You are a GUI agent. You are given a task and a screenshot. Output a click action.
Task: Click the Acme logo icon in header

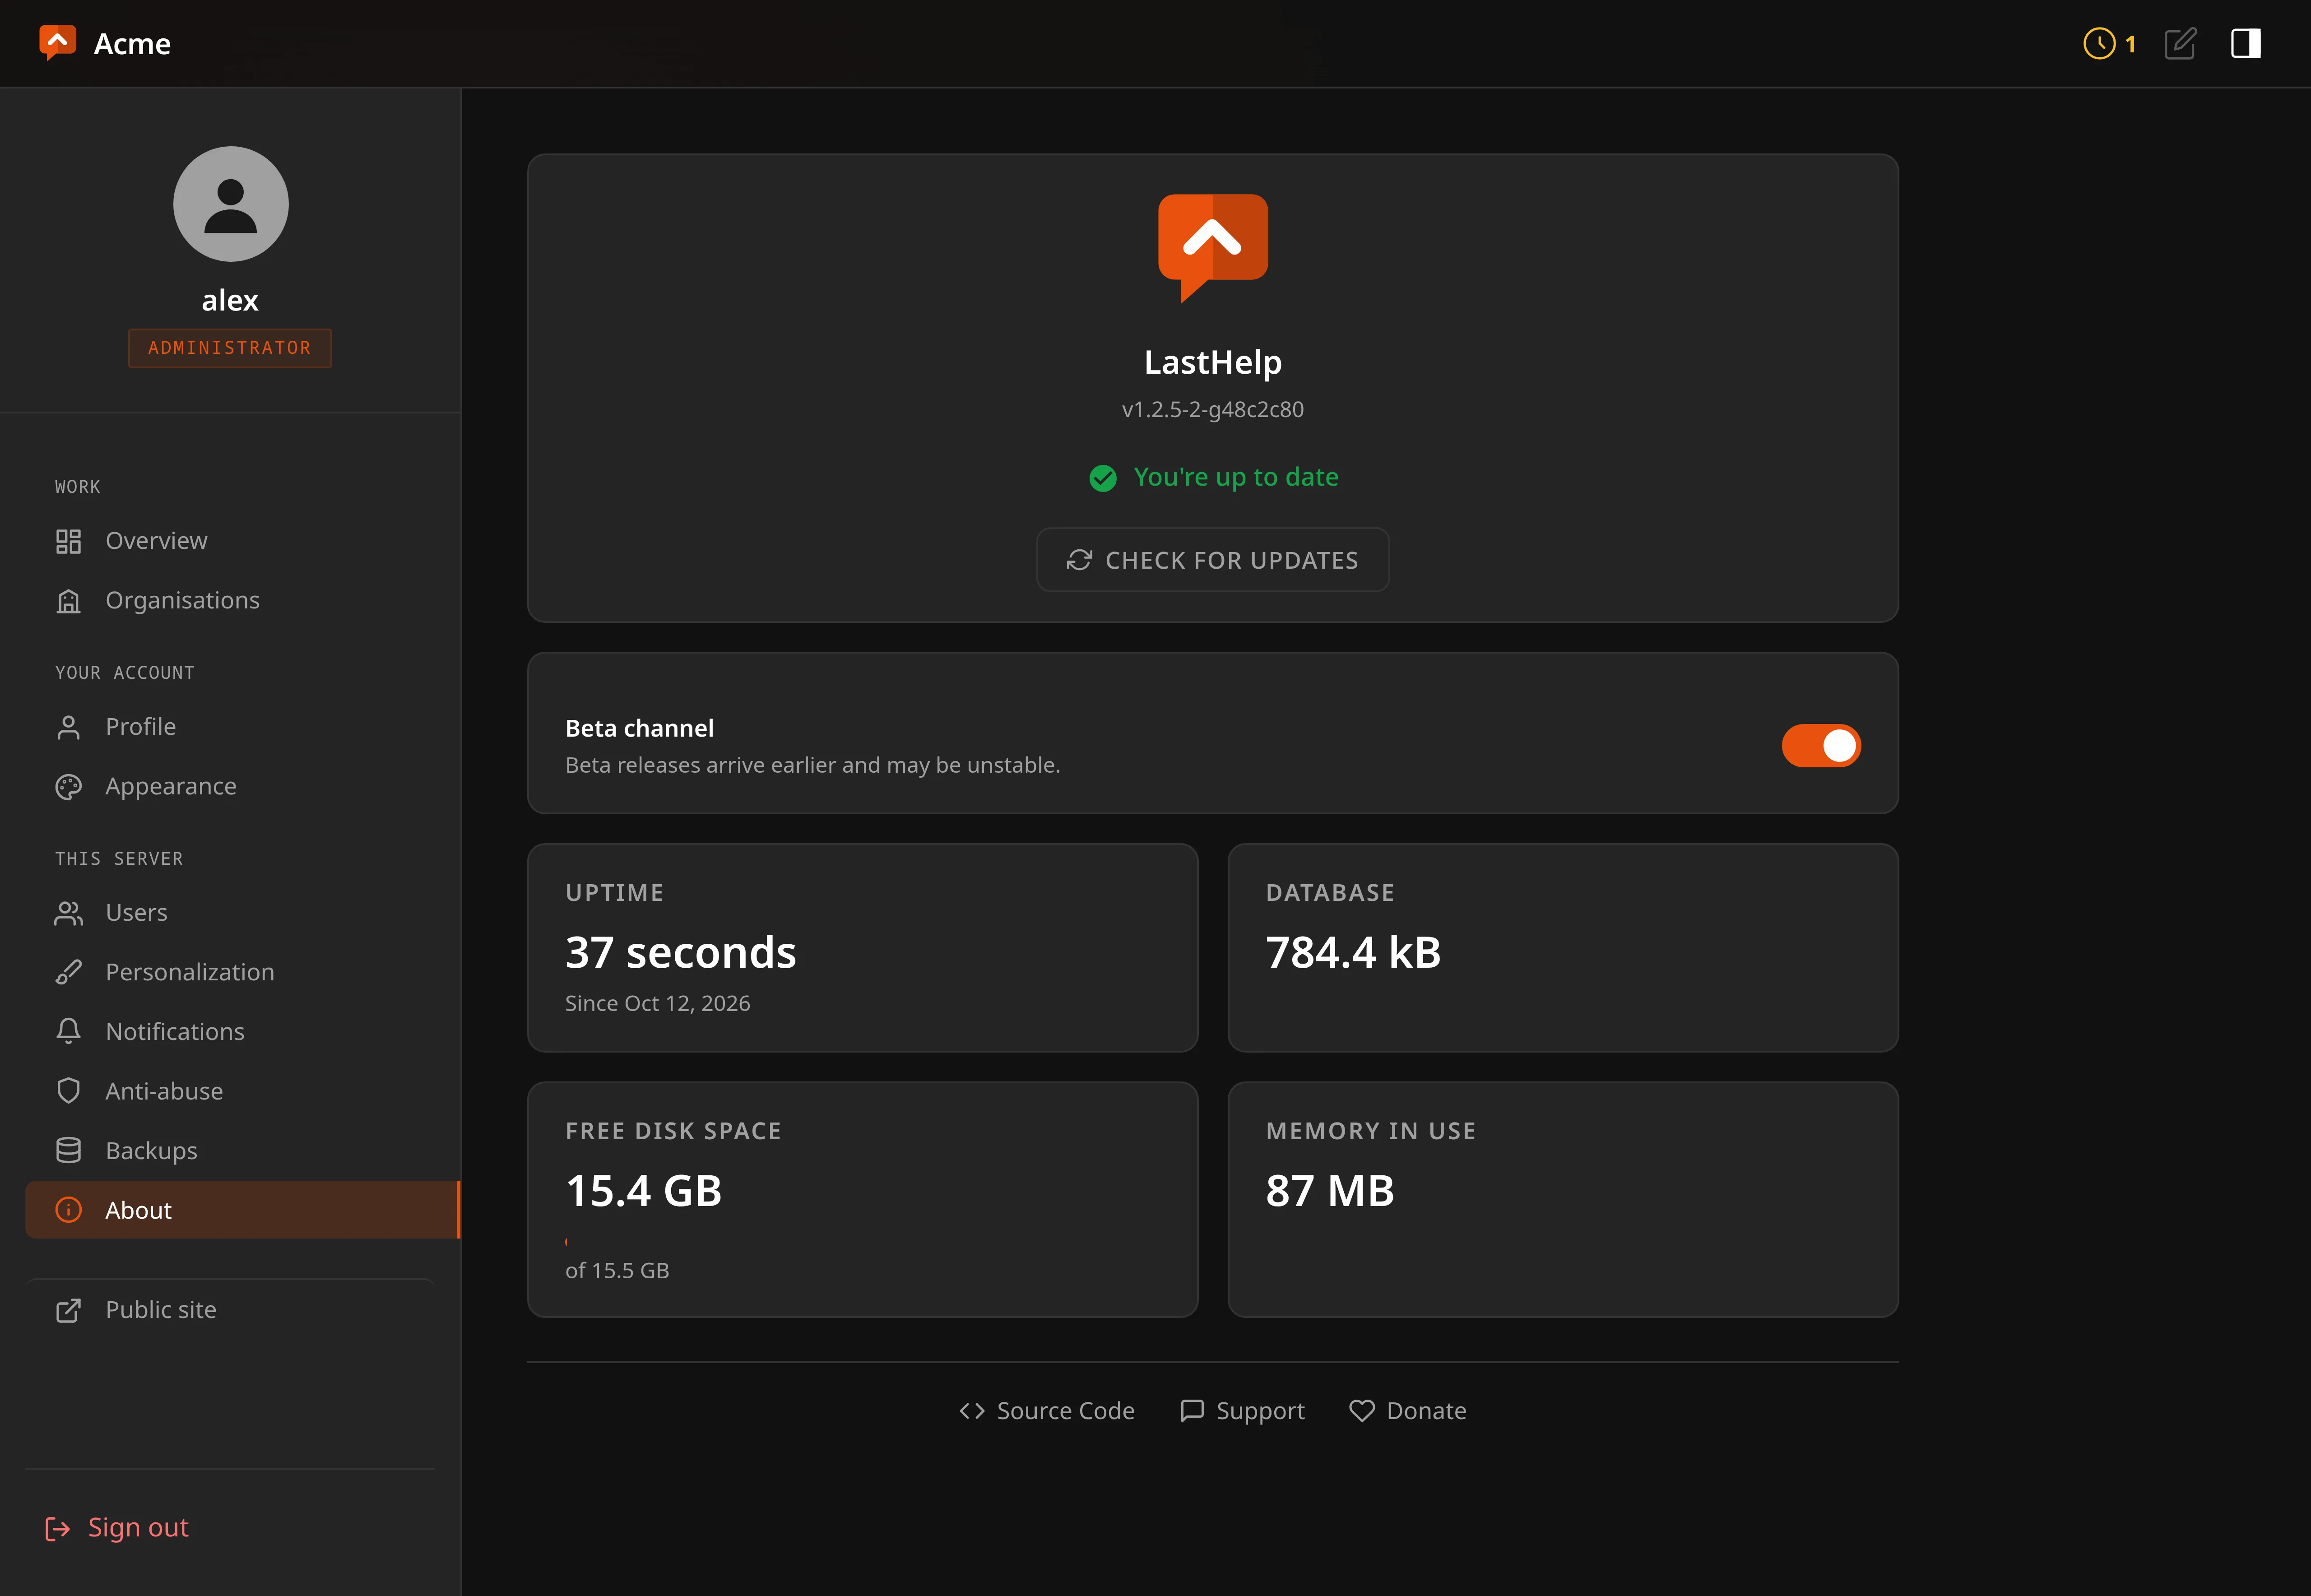(x=57, y=43)
